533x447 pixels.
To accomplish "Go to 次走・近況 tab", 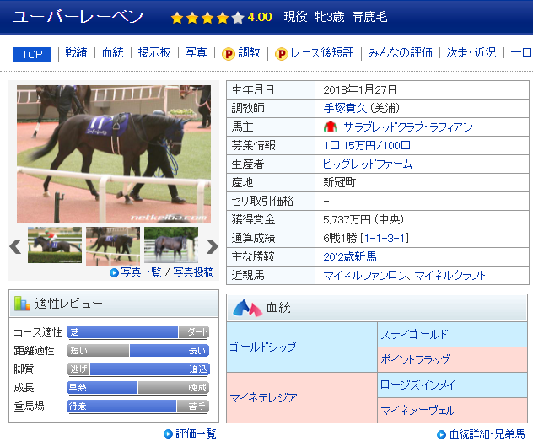I will pos(471,52).
